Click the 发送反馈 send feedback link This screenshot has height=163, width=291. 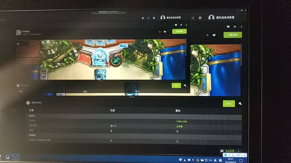(x=230, y=151)
